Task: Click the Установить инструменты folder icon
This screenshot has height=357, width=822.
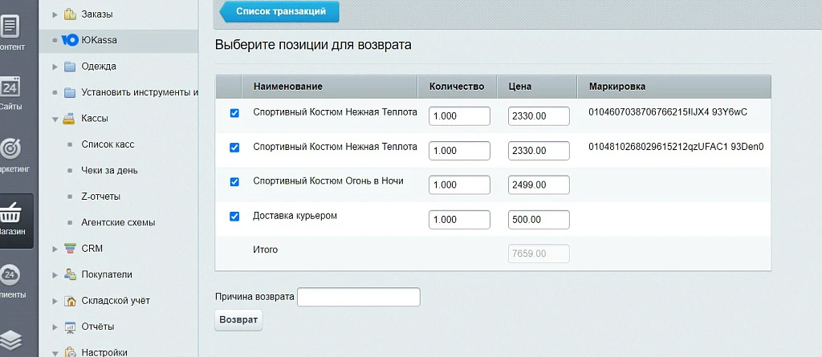Action: point(70,93)
